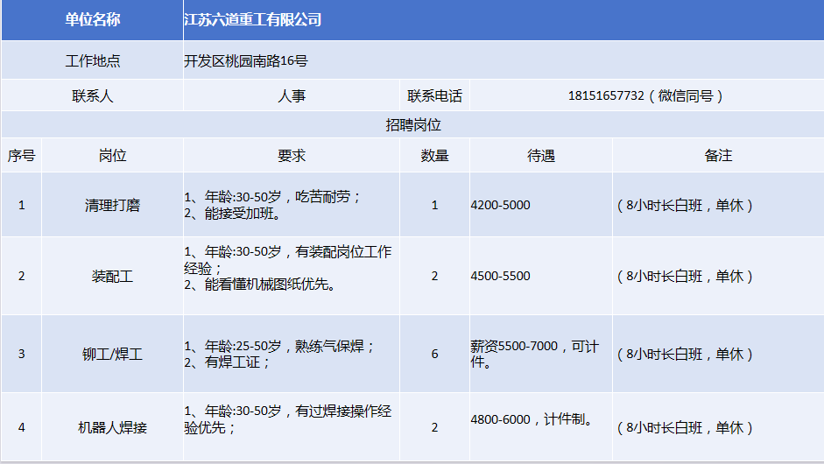The image size is (824, 464).
Task: Click the company name 江苏六道重工有限公司
Action: coord(253,19)
